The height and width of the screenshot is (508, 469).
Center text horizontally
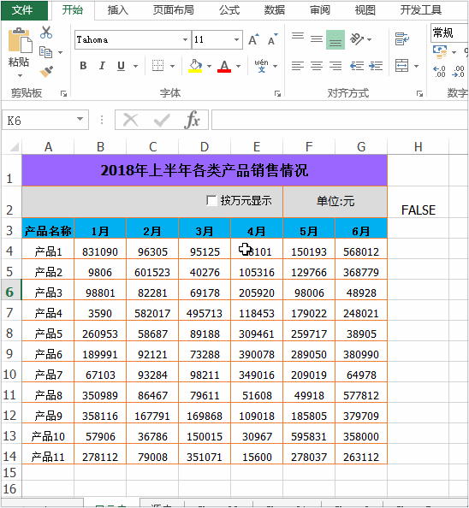(x=317, y=66)
